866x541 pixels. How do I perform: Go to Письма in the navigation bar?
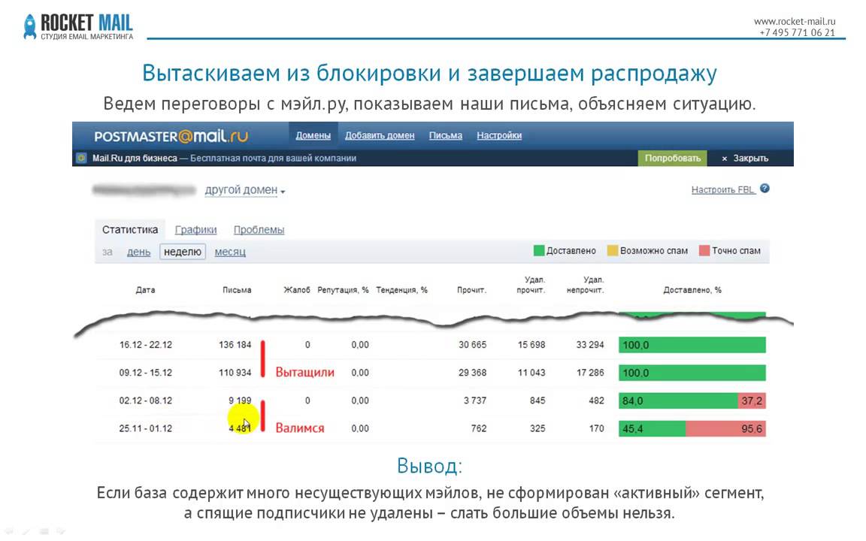(446, 135)
